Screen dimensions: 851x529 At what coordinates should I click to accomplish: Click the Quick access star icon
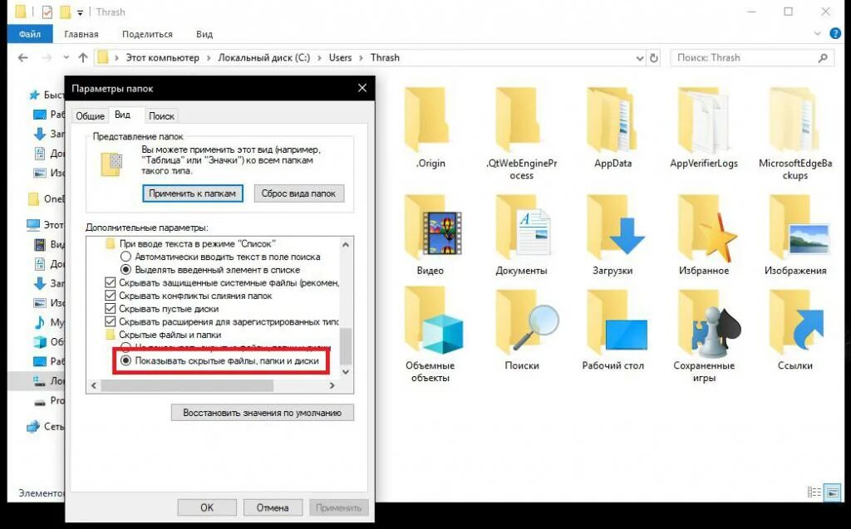(34, 95)
